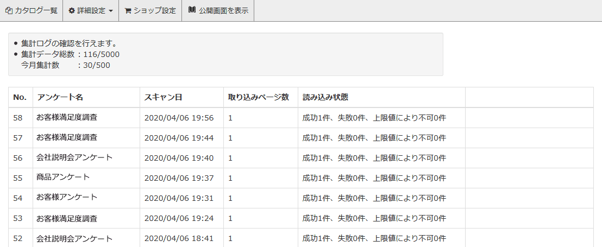Click 商品アンケート in row 55
602x247 pixels.
coord(63,178)
